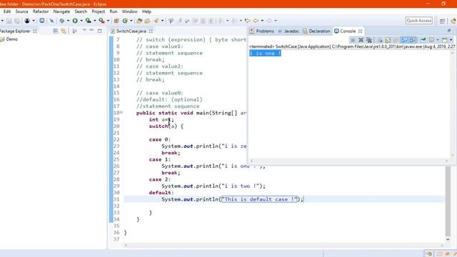
Task: Toggle Scroll Lock in Console
Action: 387,40
